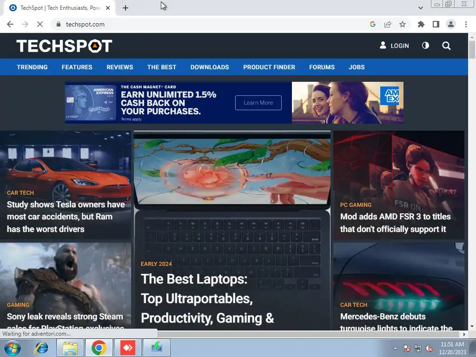Click the download app icon in taskbar

pyautogui.click(x=157, y=348)
